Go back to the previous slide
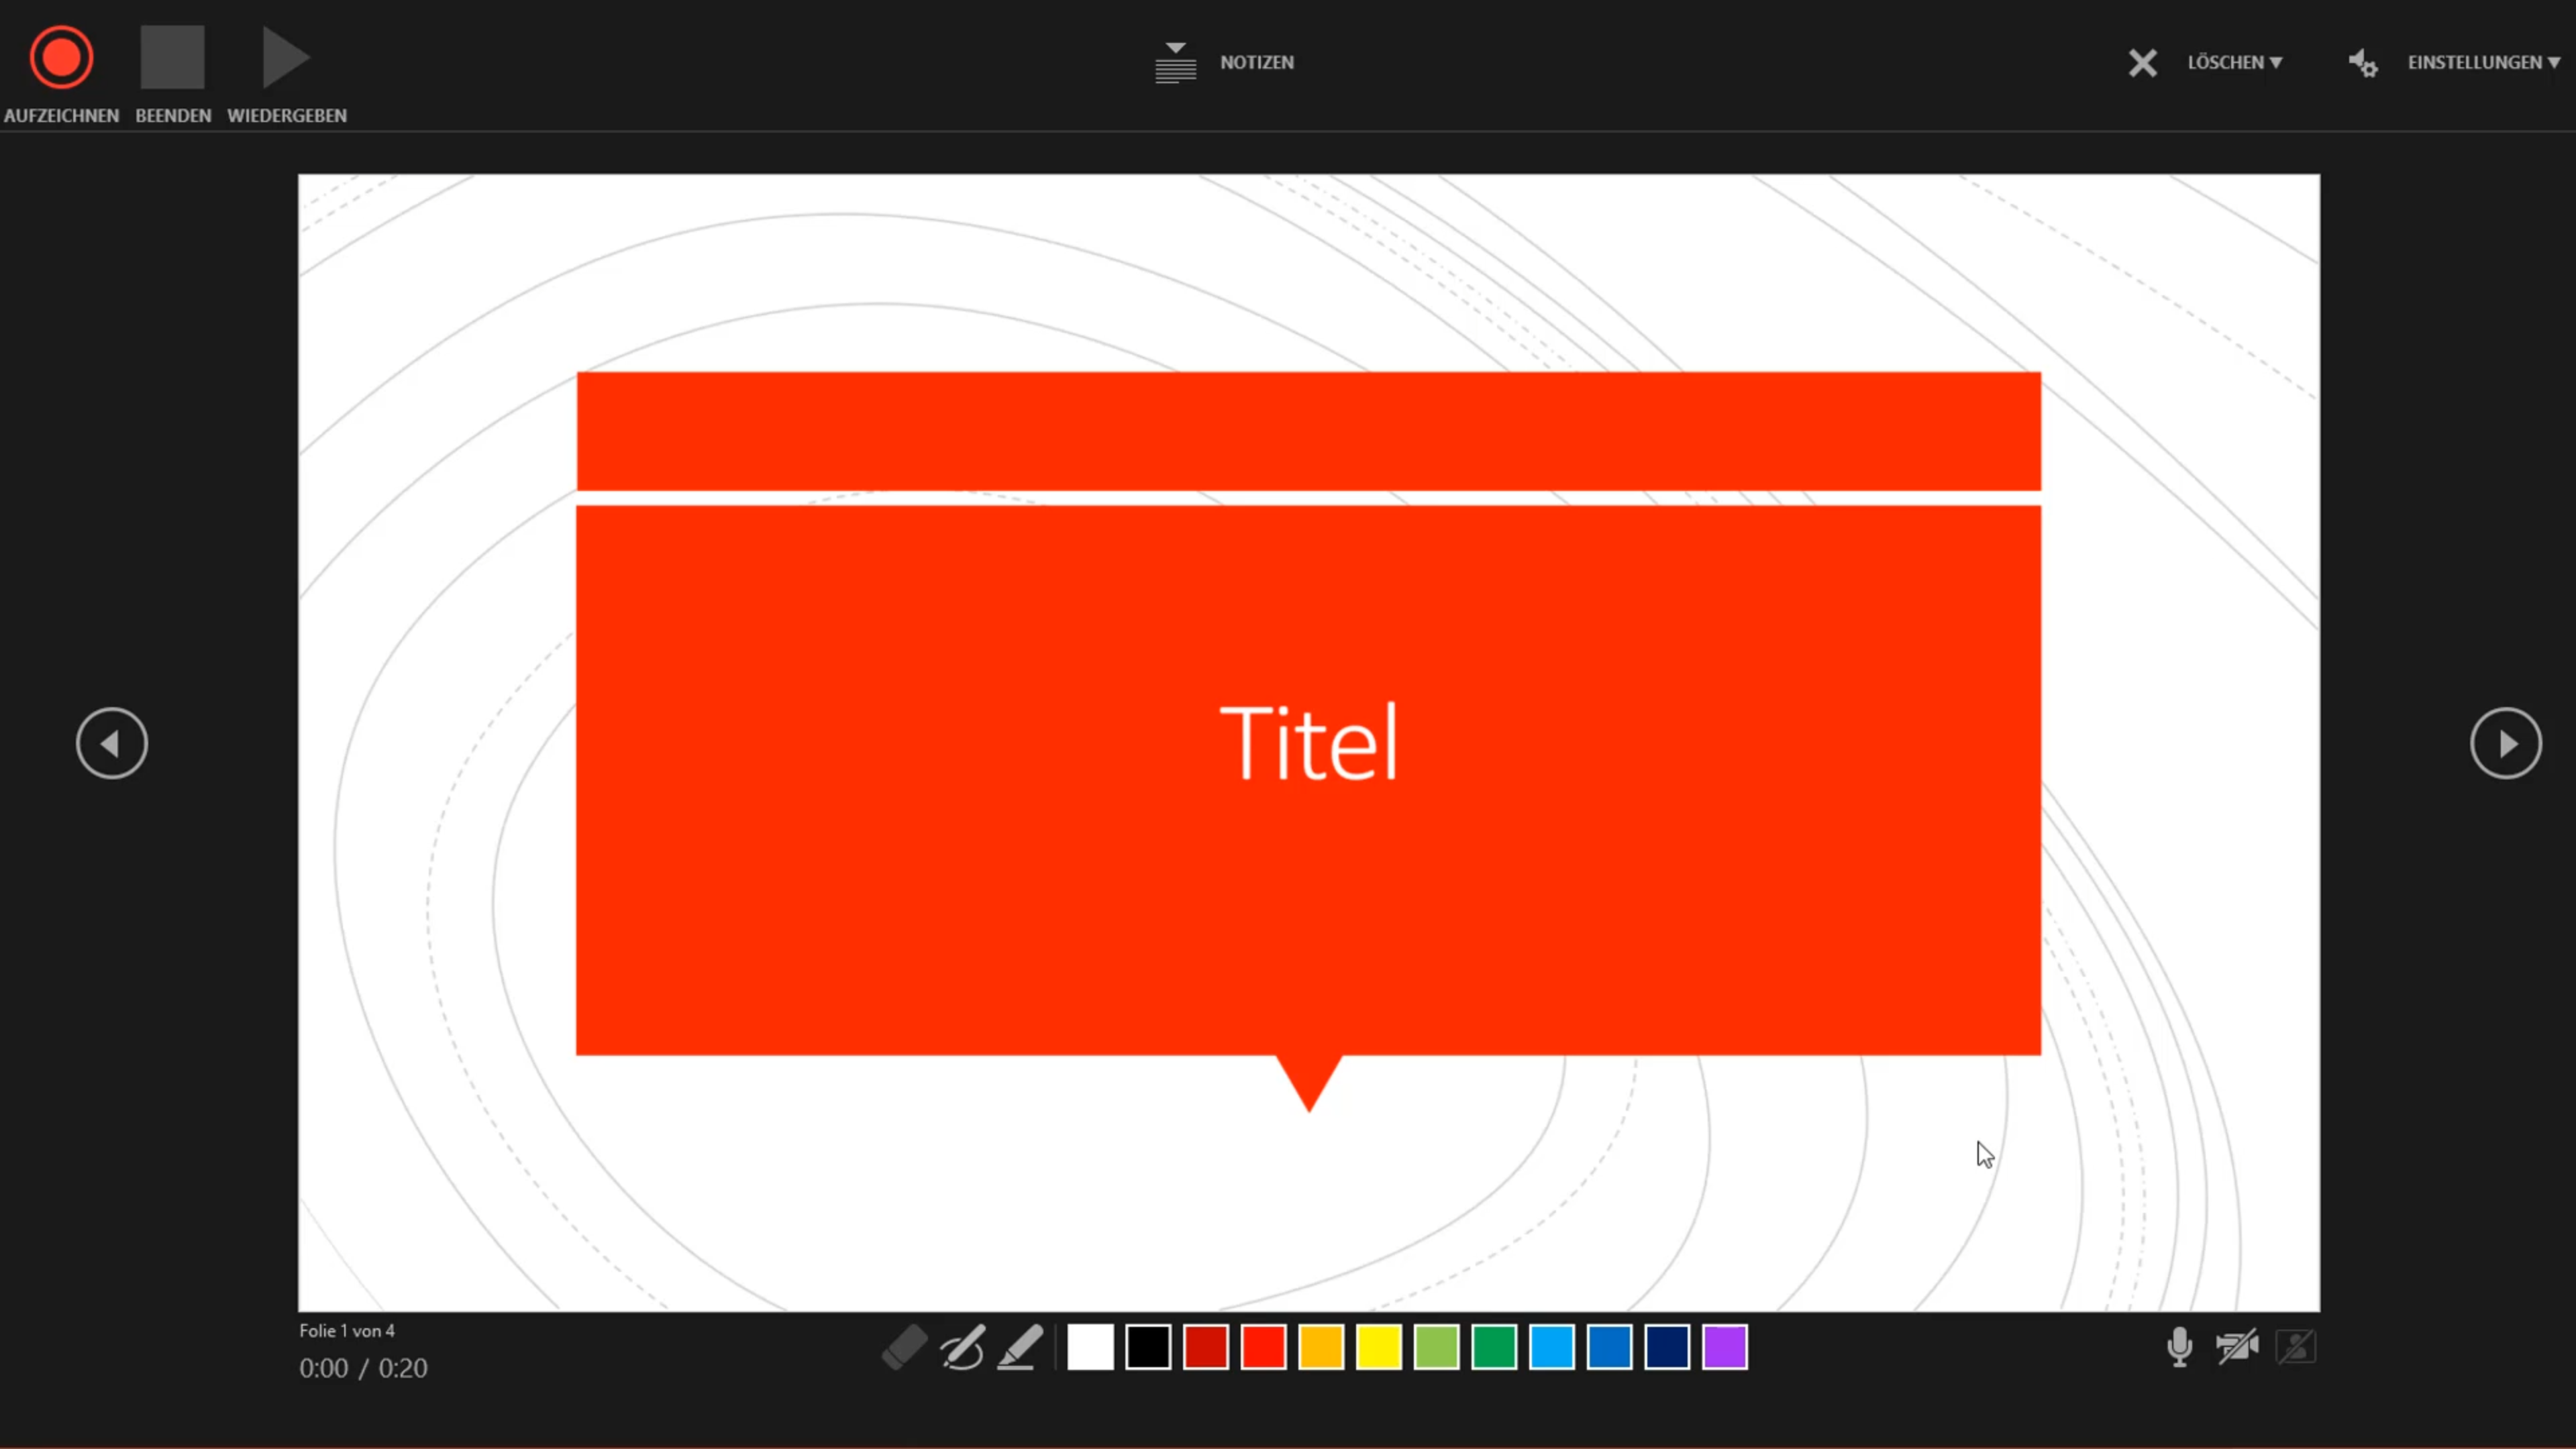 [x=112, y=743]
